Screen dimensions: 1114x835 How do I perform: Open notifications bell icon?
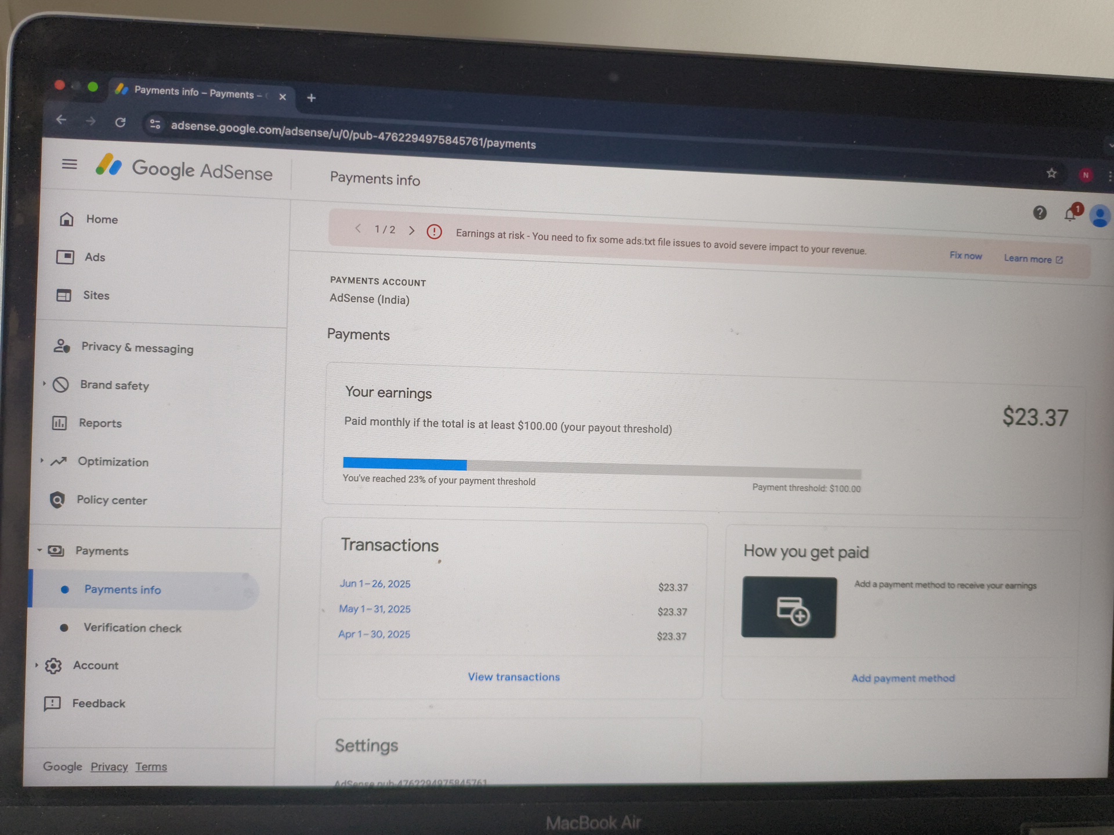coord(1071,214)
